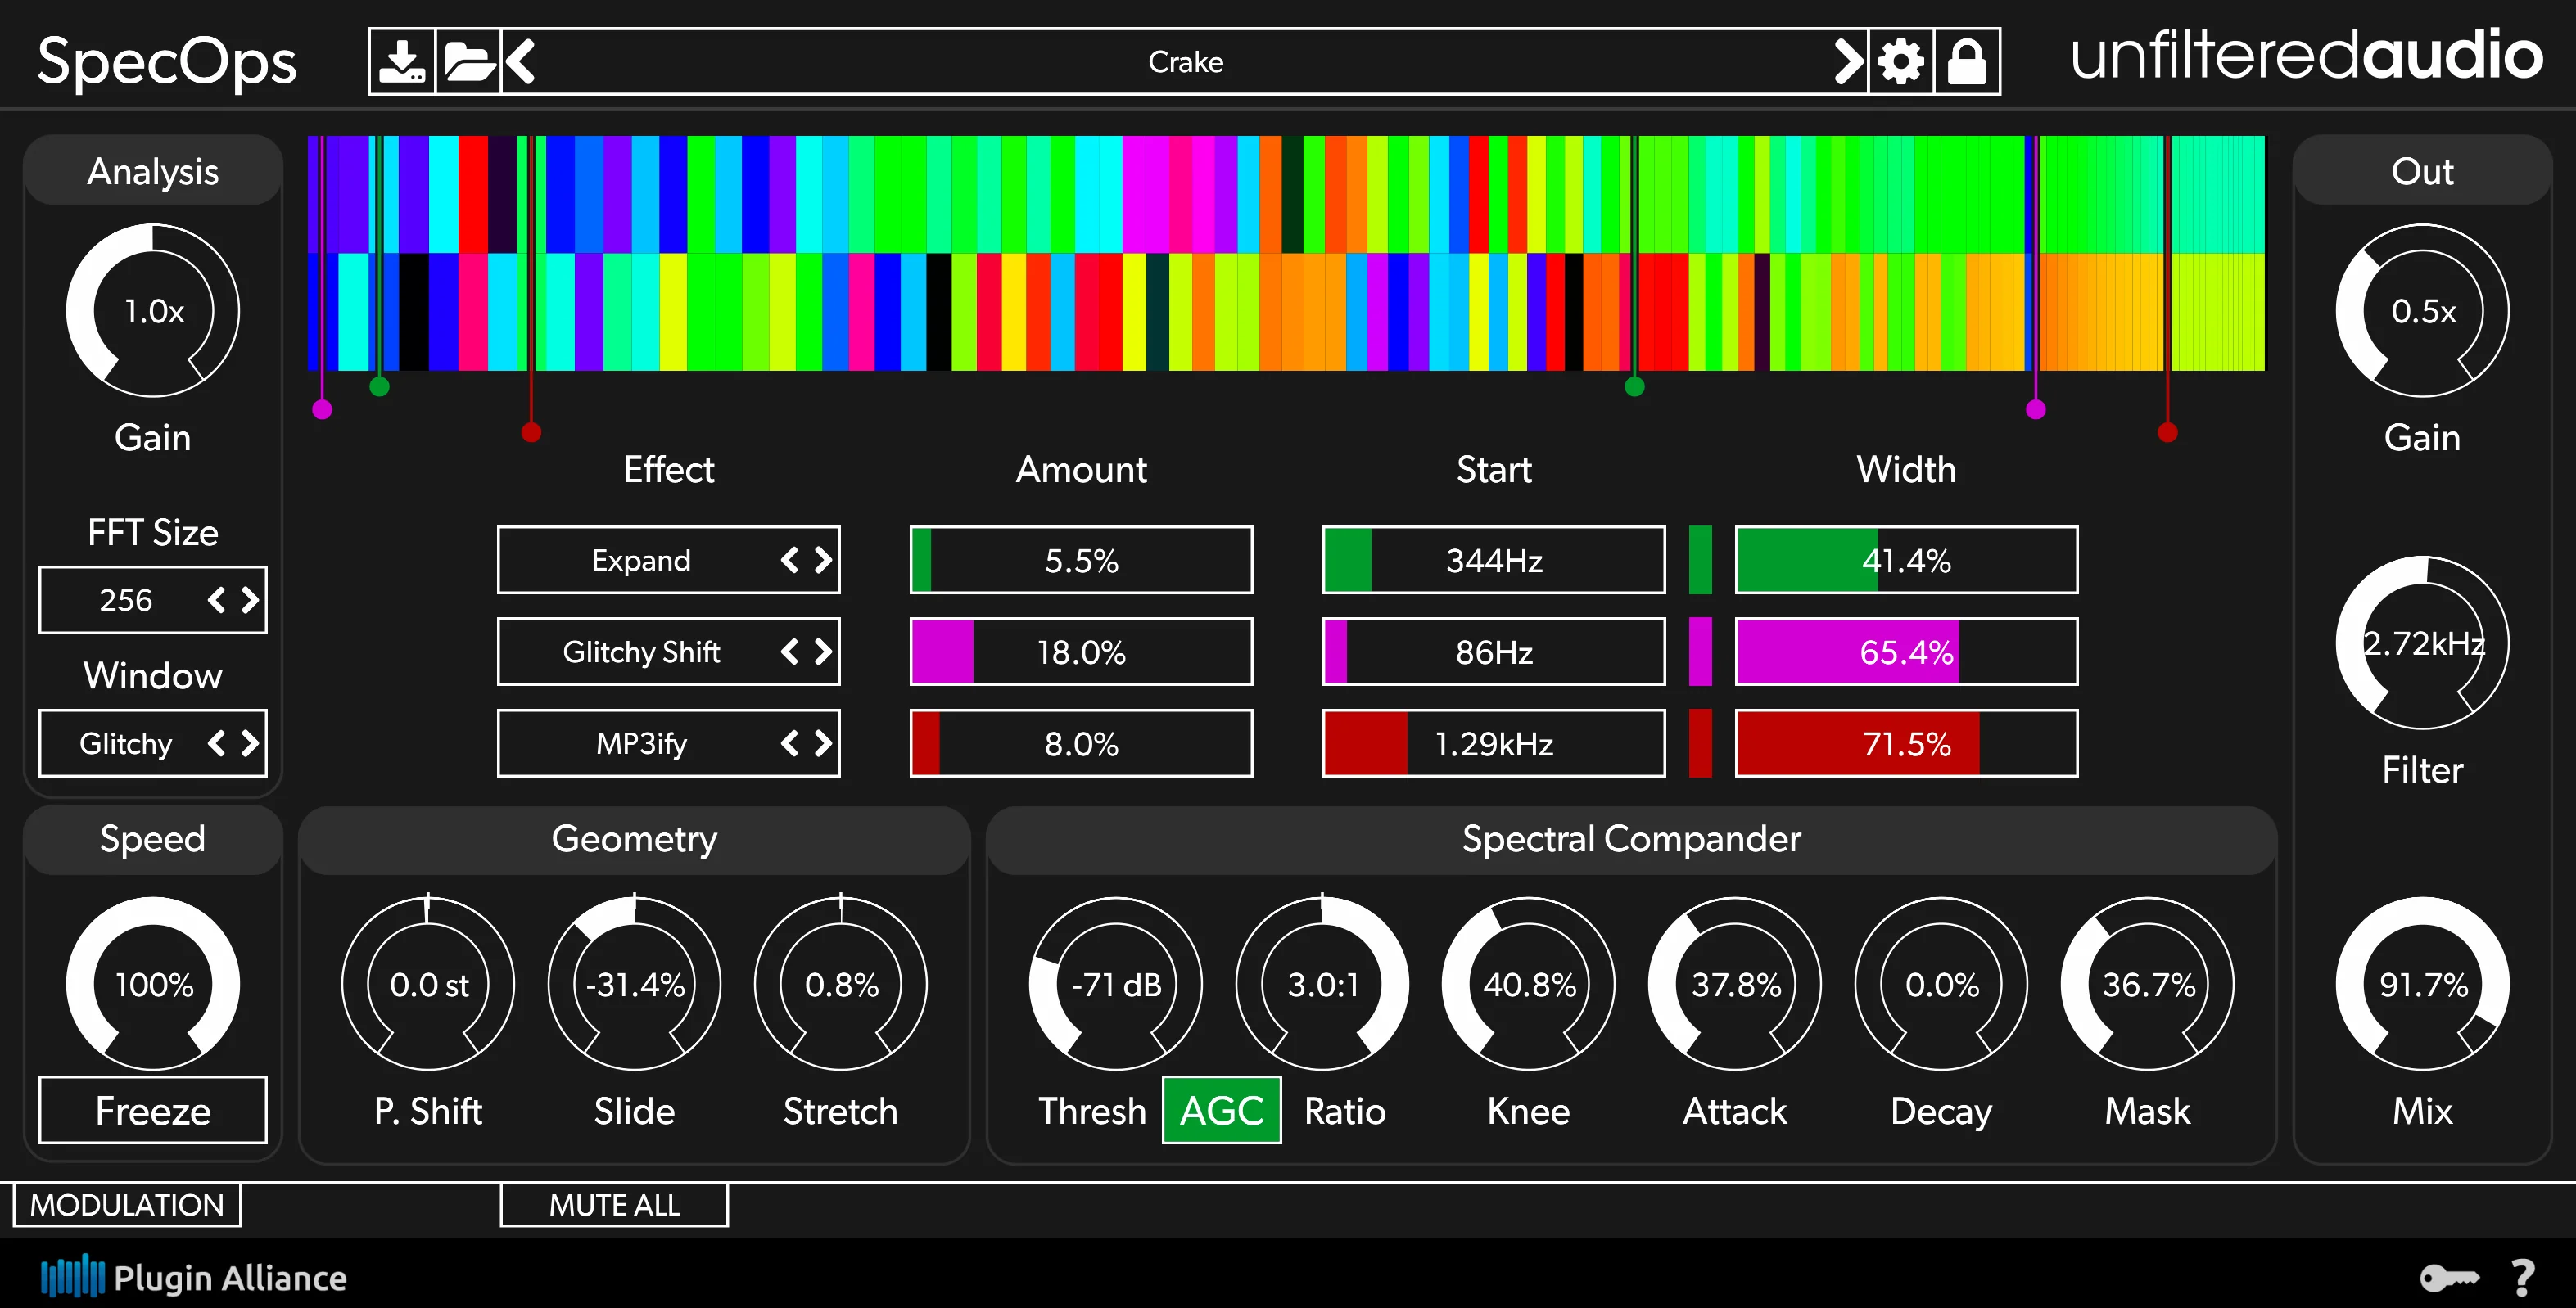This screenshot has width=2576, height=1308.
Task: Click the save preset download icon
Action: (402, 62)
